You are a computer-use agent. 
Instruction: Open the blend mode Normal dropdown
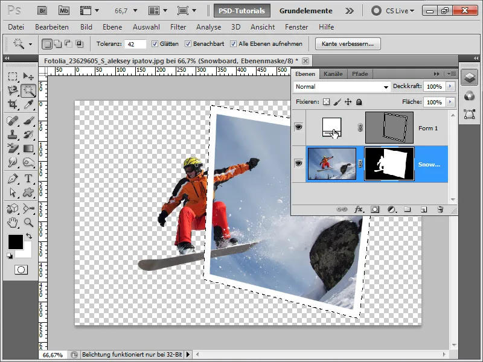click(x=342, y=87)
